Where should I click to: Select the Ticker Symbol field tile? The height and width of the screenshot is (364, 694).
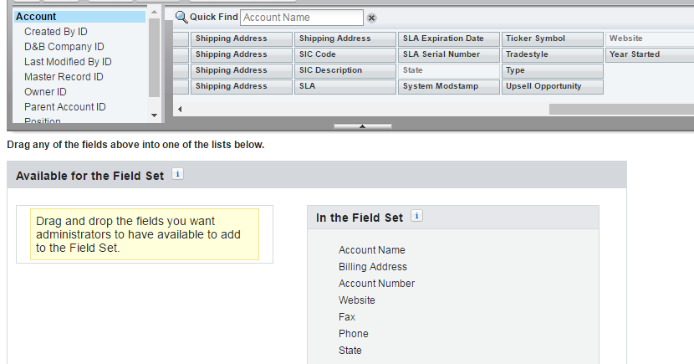[553, 39]
